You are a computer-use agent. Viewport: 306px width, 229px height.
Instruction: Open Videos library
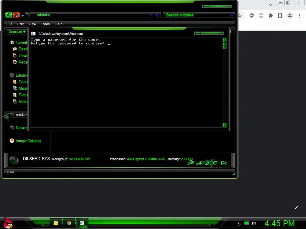pyautogui.click(x=20, y=101)
